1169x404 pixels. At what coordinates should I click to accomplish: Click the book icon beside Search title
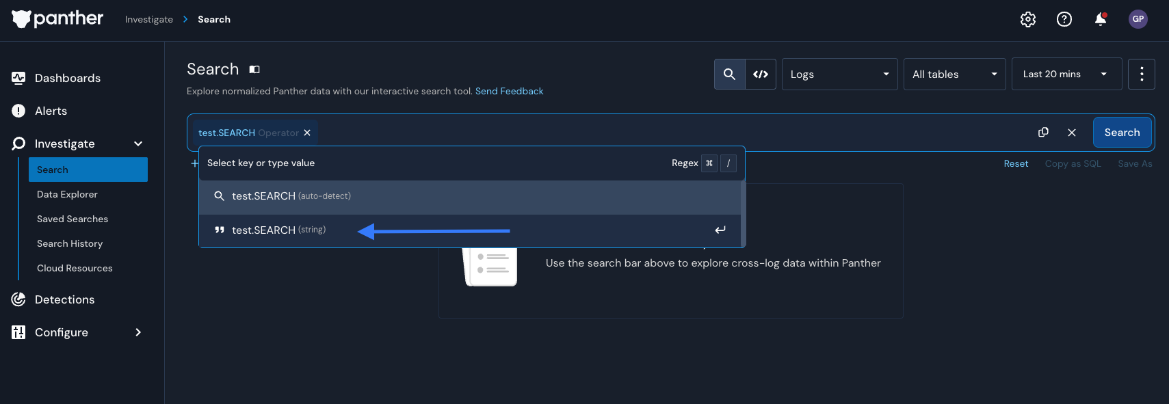click(254, 69)
